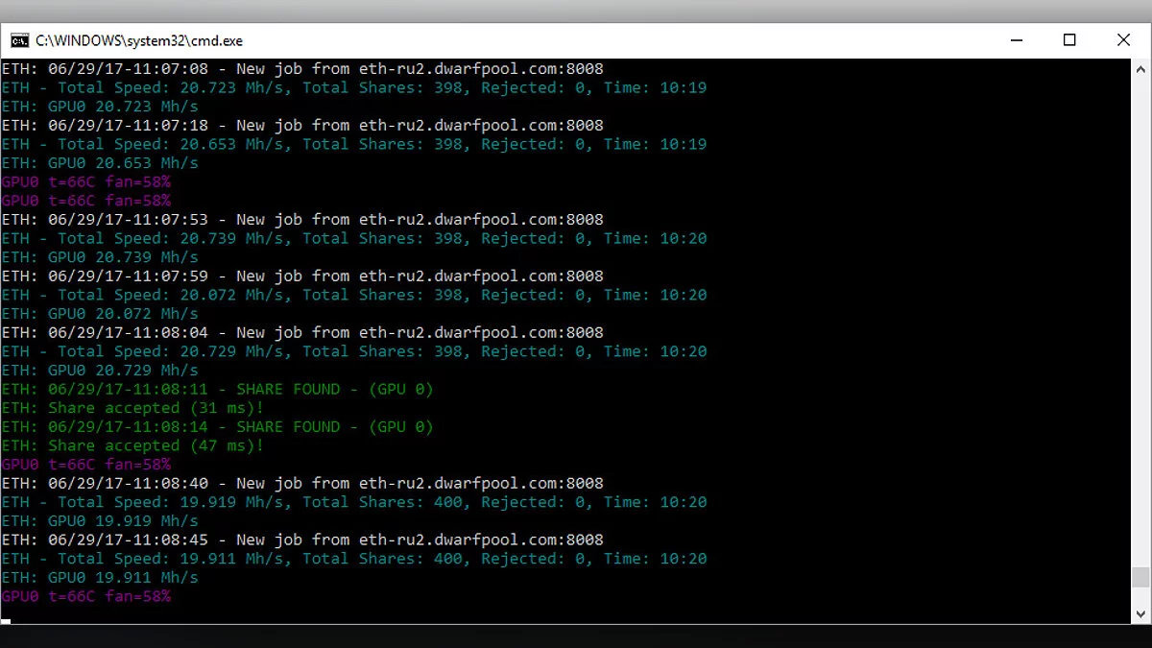Select the 11:08:11 SHARE FOUND line

coord(217,389)
